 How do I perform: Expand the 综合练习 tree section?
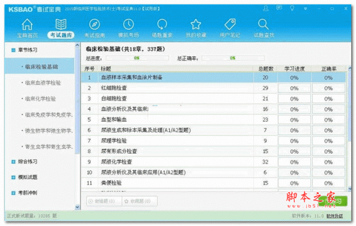click(x=14, y=161)
